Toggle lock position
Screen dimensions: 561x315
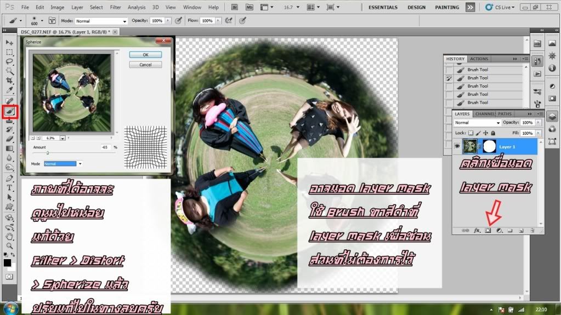[x=485, y=133]
